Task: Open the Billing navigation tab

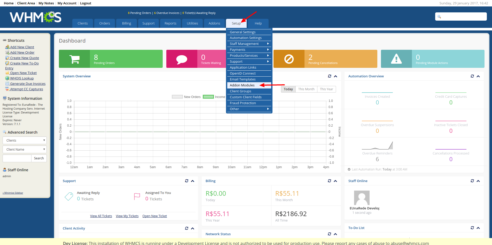Action: coord(126,23)
